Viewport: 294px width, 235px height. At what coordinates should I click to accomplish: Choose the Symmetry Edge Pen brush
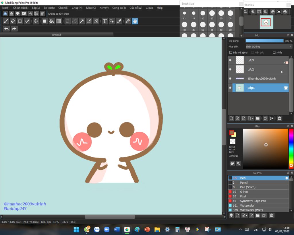click(x=258, y=201)
